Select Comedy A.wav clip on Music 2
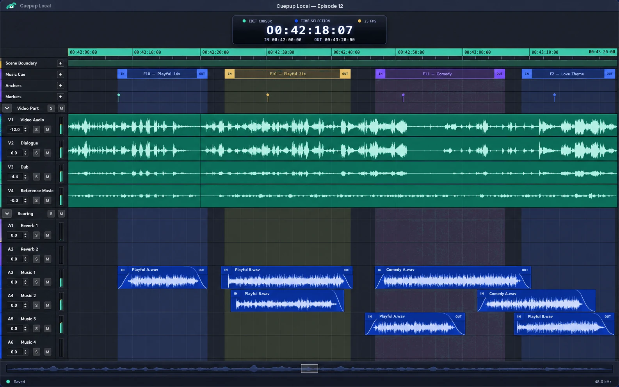 click(x=536, y=300)
